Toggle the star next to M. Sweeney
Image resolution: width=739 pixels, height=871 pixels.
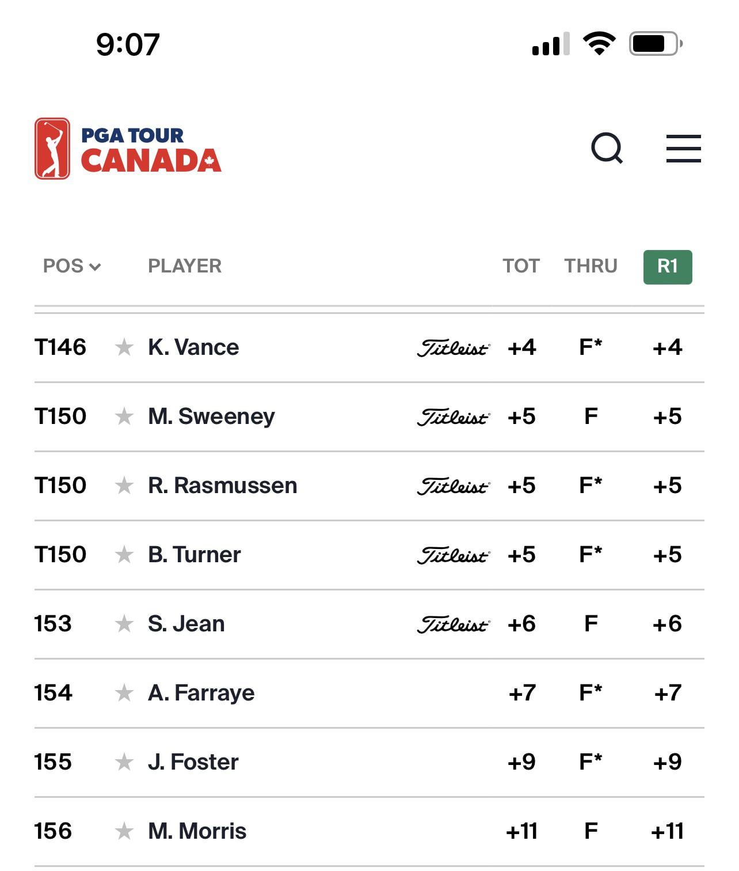point(124,416)
